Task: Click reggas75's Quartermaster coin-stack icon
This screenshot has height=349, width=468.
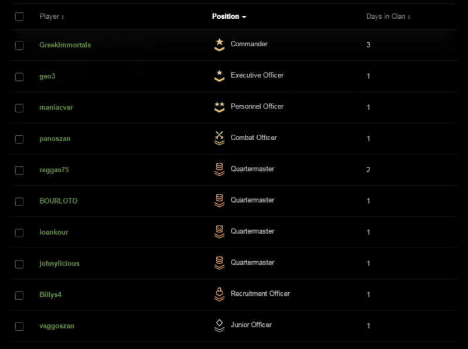Action: tap(220, 169)
